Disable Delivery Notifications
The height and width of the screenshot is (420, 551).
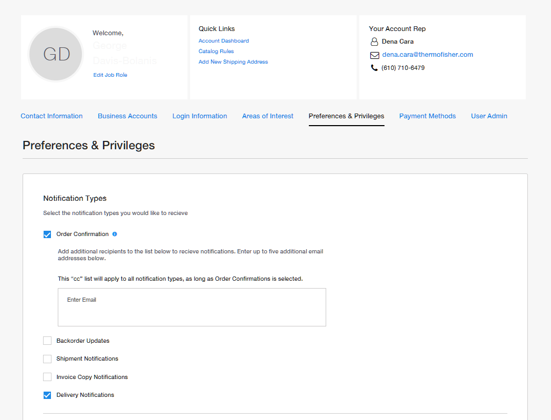tap(47, 395)
